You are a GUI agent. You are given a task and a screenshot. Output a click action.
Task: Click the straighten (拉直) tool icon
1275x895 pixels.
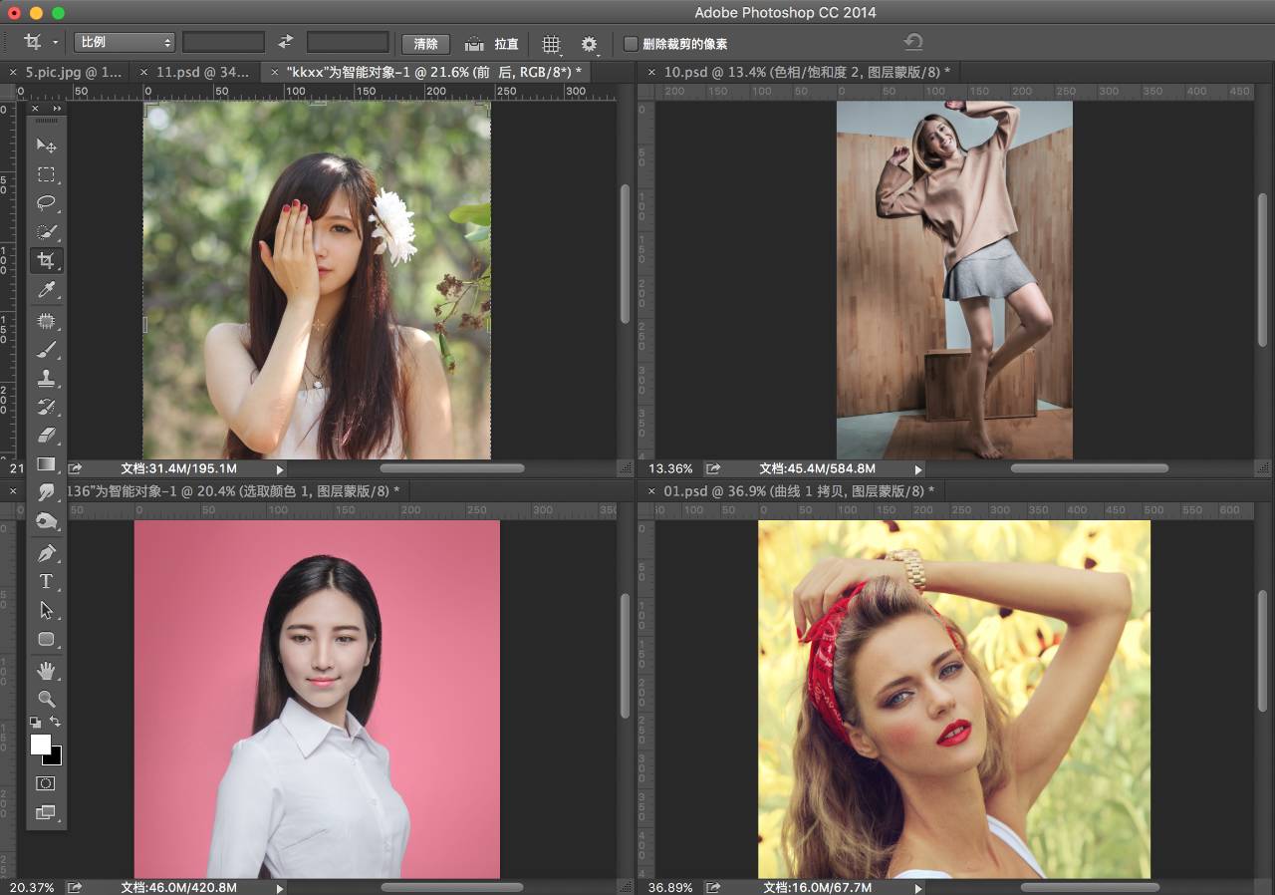pyautogui.click(x=475, y=44)
